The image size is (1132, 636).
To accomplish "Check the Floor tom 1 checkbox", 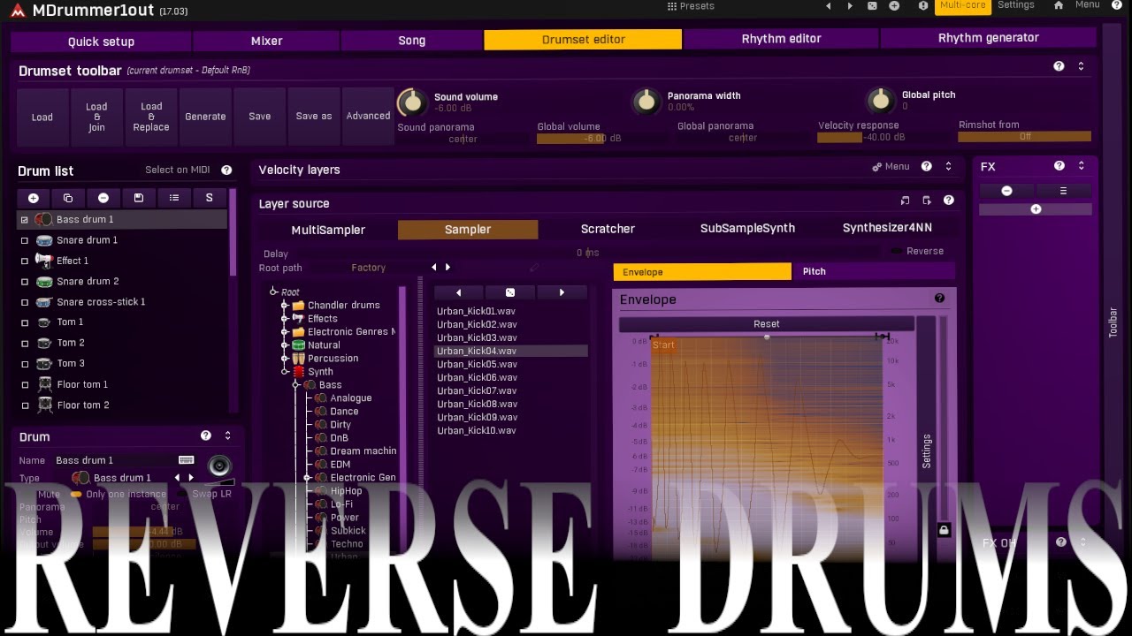I will pos(25,384).
